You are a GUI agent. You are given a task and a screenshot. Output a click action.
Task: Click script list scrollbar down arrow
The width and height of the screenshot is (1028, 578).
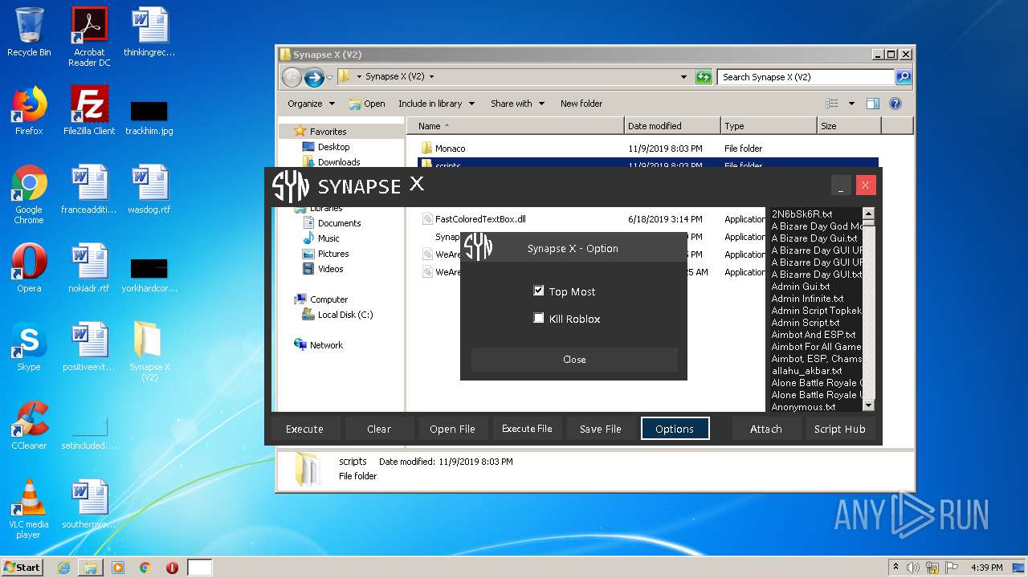868,406
